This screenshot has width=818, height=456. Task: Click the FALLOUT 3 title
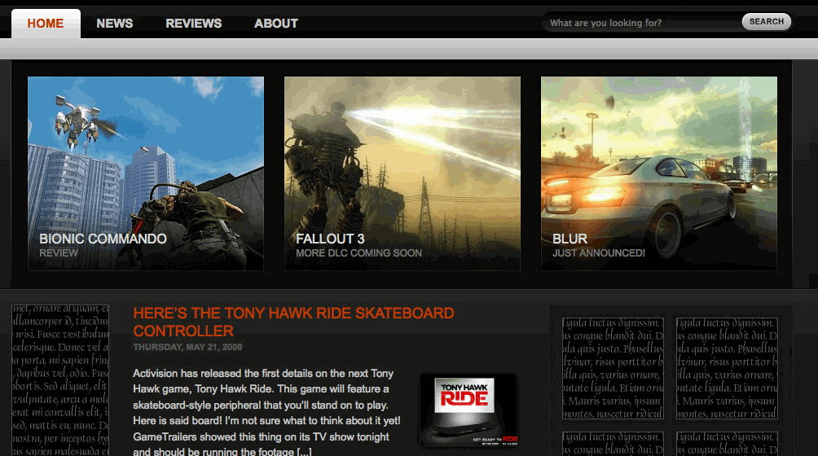click(x=330, y=239)
